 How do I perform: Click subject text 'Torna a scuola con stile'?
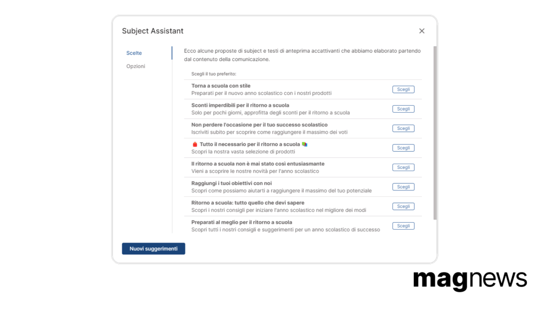(221, 86)
